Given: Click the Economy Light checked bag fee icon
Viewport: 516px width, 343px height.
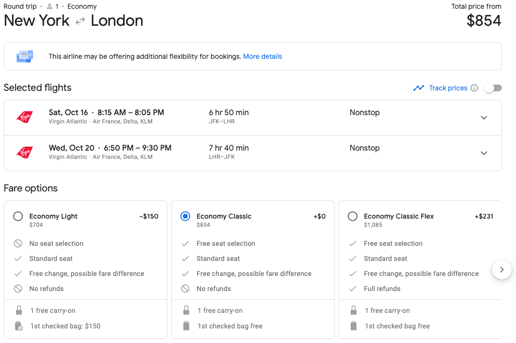Looking at the screenshot, I should (x=19, y=326).
